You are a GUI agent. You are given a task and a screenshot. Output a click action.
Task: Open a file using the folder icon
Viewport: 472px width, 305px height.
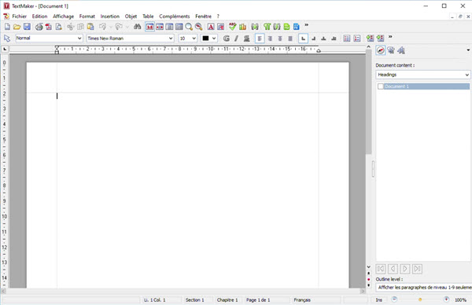[x=17, y=27]
